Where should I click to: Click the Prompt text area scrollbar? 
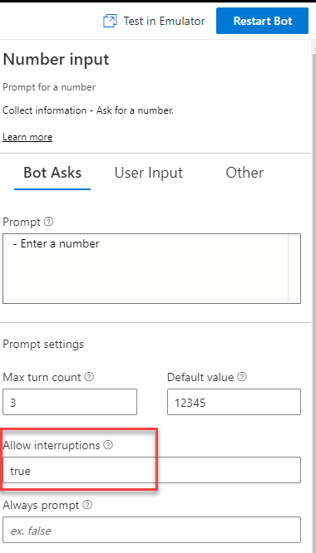click(294, 268)
